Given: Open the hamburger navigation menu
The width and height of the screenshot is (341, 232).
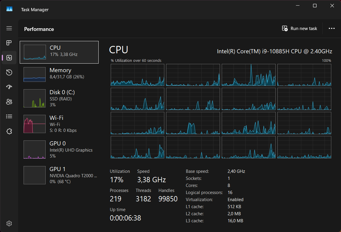Looking at the screenshot, I should [x=9, y=28].
